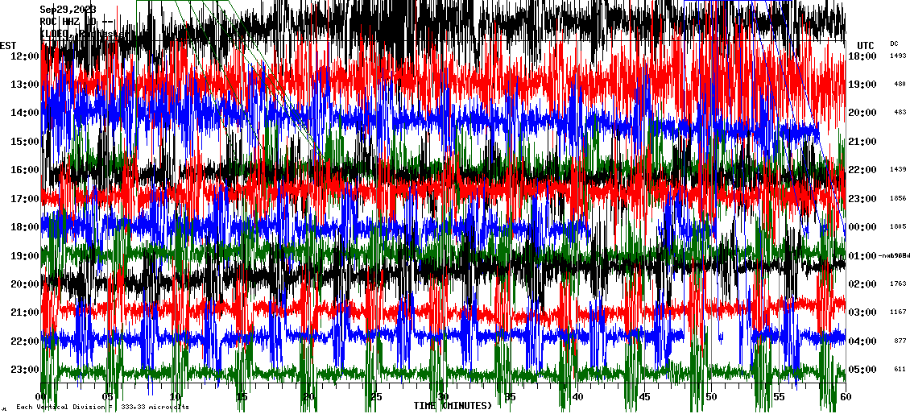Select the 15:00 EST row label
Viewport: 910px width, 418px height.
[x=24, y=142]
